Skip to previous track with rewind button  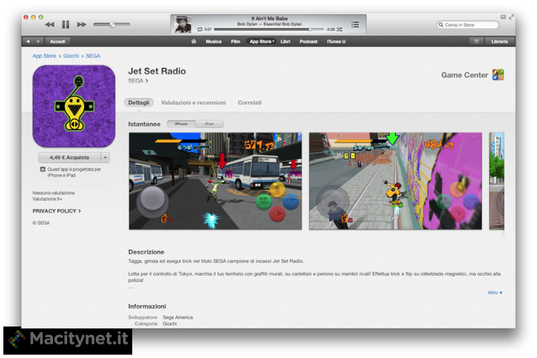[50, 25]
